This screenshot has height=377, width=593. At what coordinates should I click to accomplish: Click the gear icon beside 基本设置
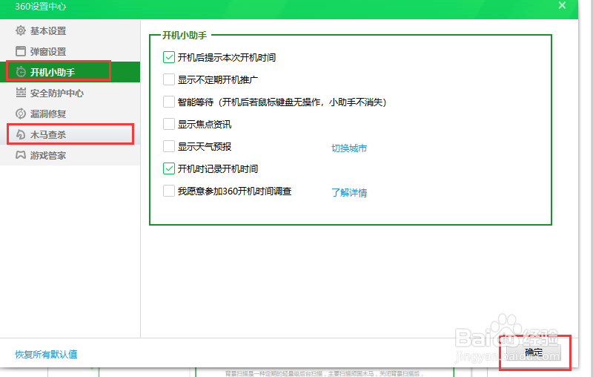[x=21, y=30]
